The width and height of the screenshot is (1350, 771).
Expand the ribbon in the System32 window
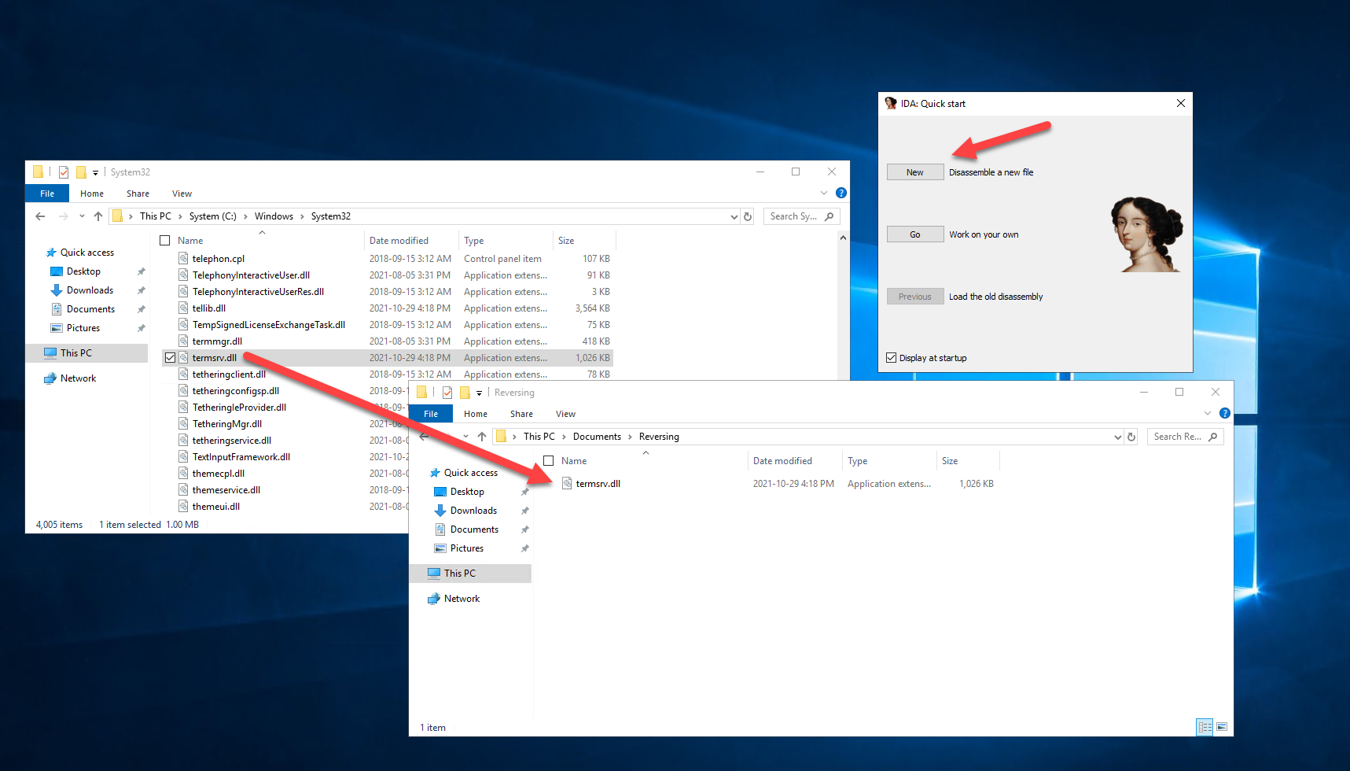823,193
